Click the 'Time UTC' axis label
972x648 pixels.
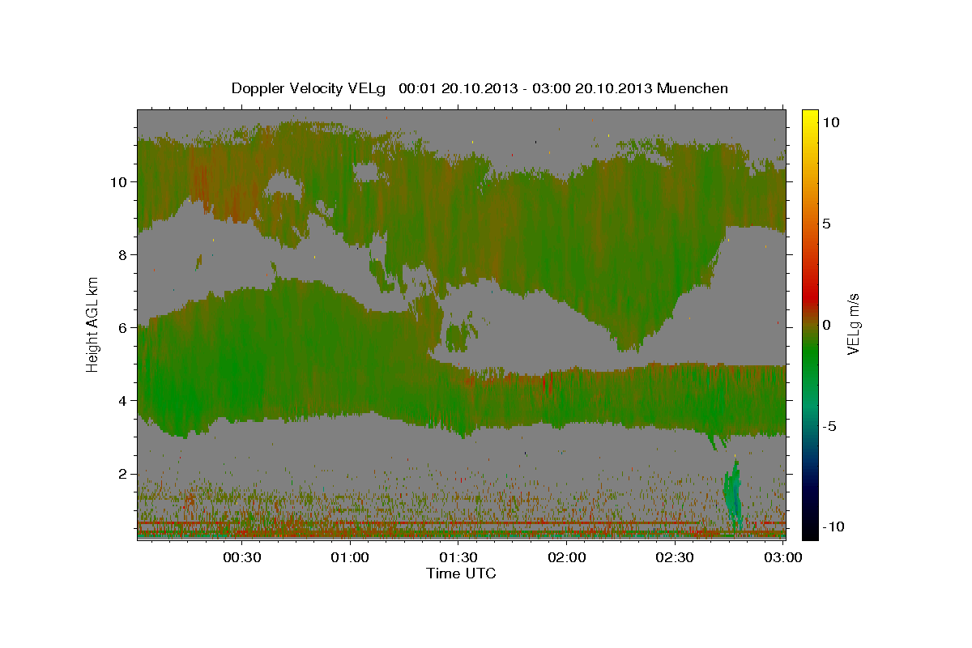tap(461, 573)
